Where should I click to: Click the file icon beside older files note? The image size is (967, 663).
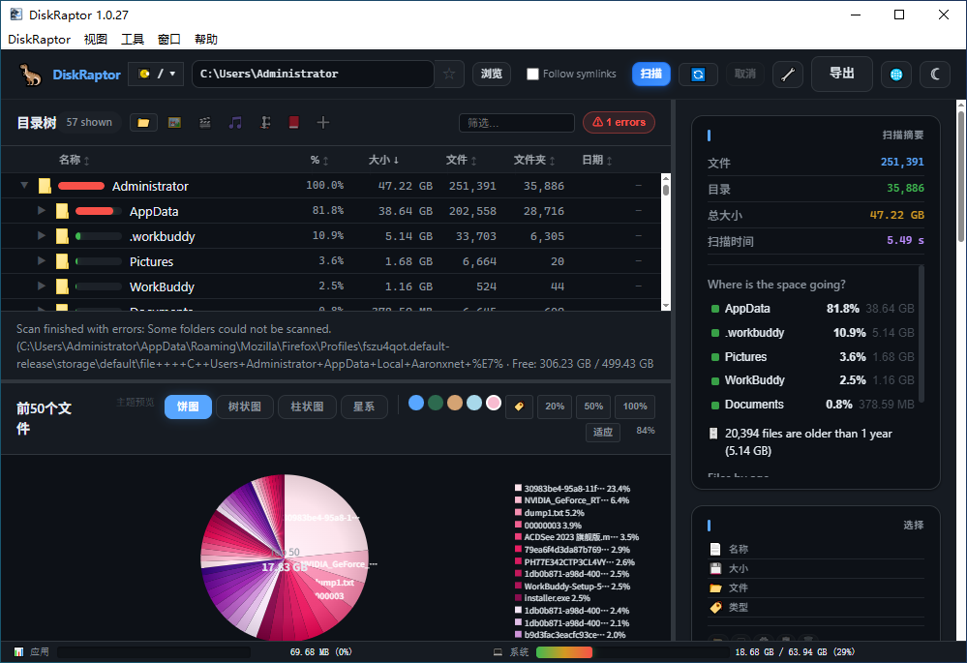(713, 434)
